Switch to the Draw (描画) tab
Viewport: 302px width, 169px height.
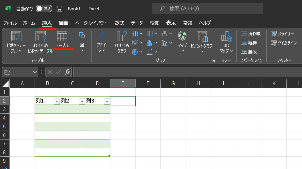coord(63,23)
